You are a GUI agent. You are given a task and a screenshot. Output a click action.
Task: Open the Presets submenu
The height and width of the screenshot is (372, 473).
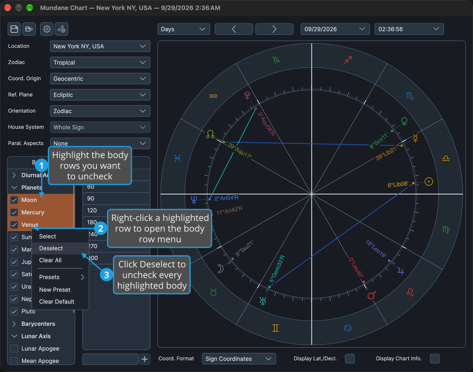pyautogui.click(x=60, y=277)
